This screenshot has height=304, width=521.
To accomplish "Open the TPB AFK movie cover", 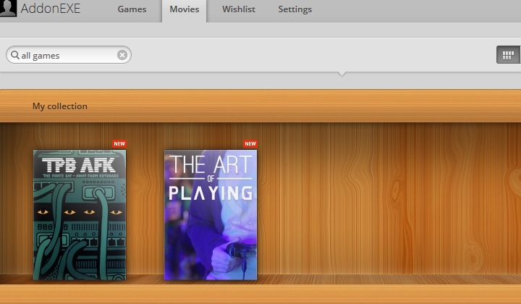I will (80, 232).
